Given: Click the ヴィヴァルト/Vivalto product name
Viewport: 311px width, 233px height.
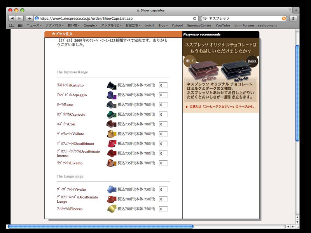Looking at the screenshot, I should click(72, 189).
